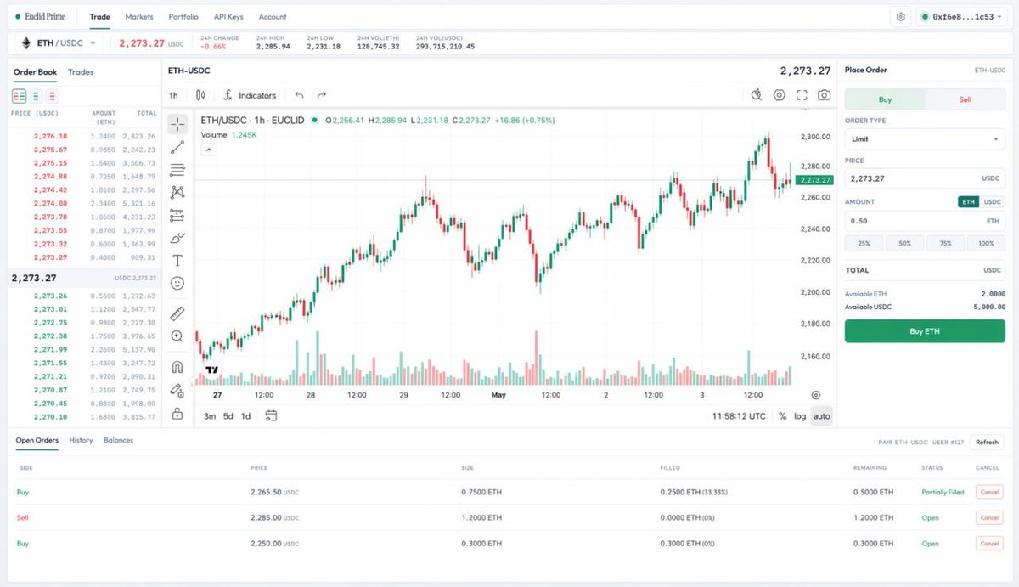Screen dimensions: 1019x587
Task: Switch to the Balances tab
Action: pos(118,440)
